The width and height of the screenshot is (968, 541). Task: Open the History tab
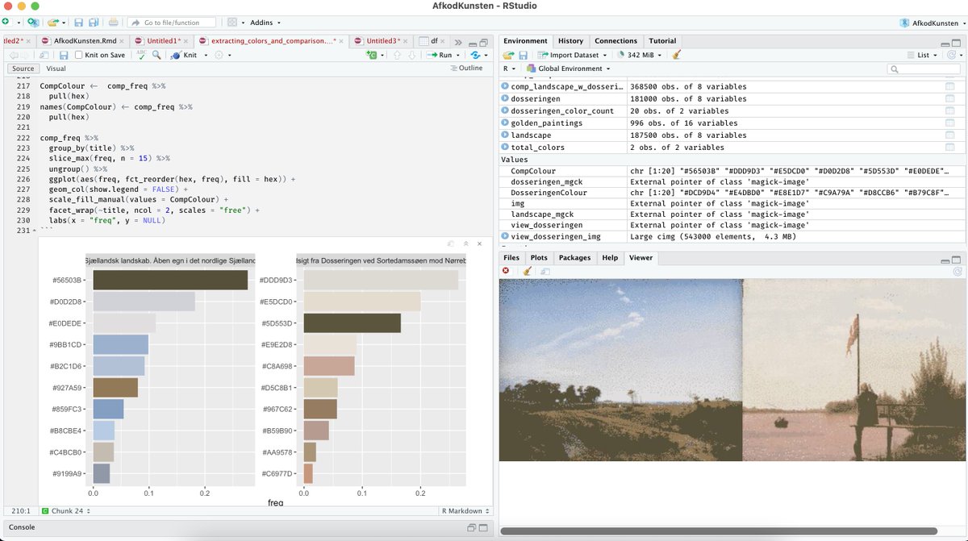570,40
